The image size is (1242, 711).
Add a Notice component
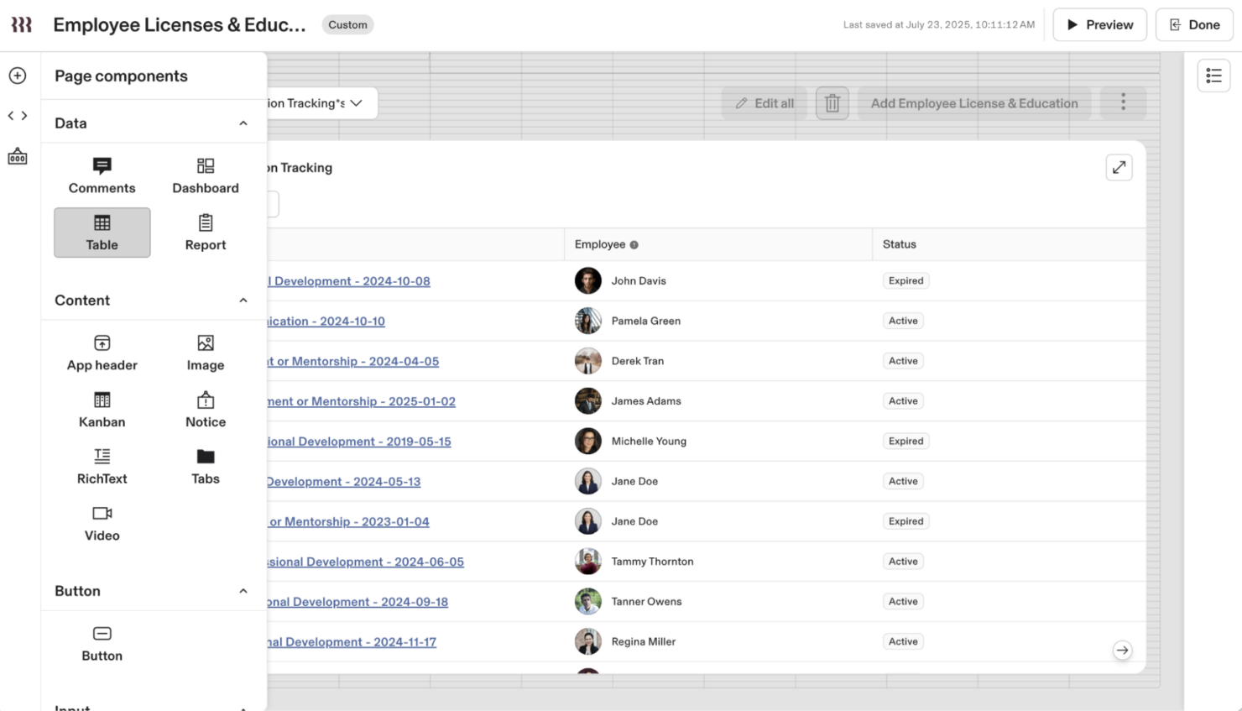pos(205,410)
